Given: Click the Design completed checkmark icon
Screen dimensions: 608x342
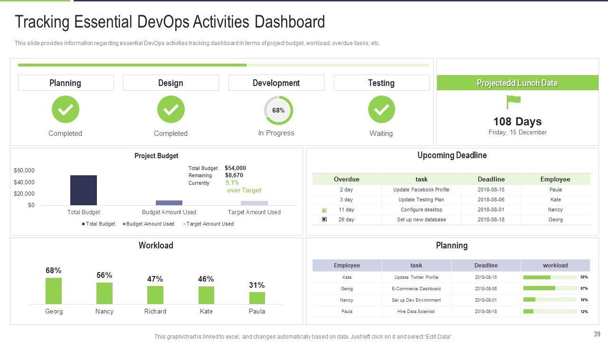Looking at the screenshot, I should coord(171,109).
